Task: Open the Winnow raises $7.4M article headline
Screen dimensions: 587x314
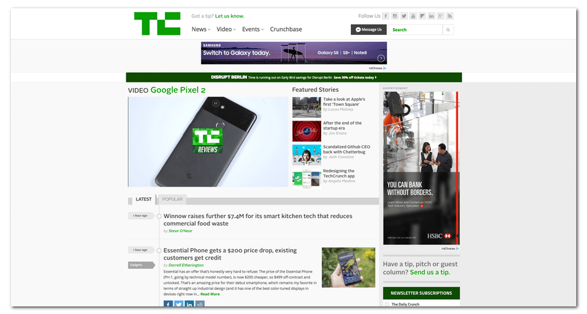Action: click(x=258, y=219)
